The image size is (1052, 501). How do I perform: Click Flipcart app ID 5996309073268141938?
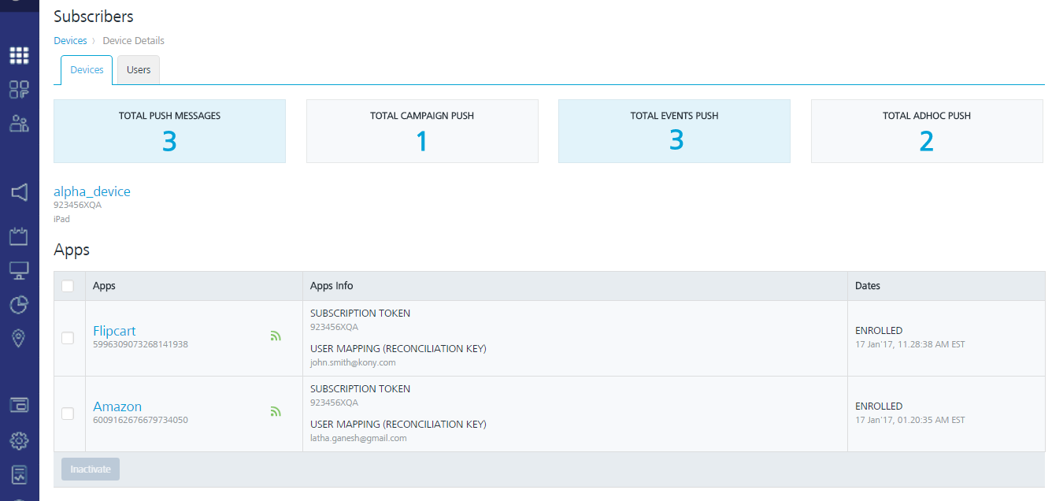point(140,344)
